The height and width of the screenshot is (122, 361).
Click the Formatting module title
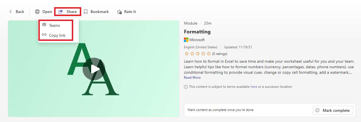pyautogui.click(x=197, y=32)
